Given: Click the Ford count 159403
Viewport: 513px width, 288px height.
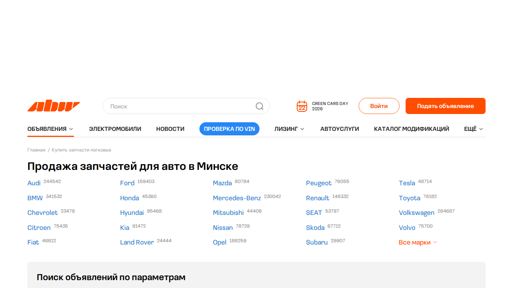Looking at the screenshot, I should click(x=146, y=181).
